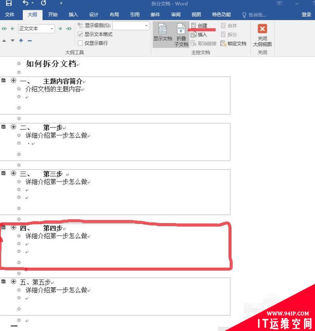Click heading text 五、第五步
315x331 pixels.
35,282
